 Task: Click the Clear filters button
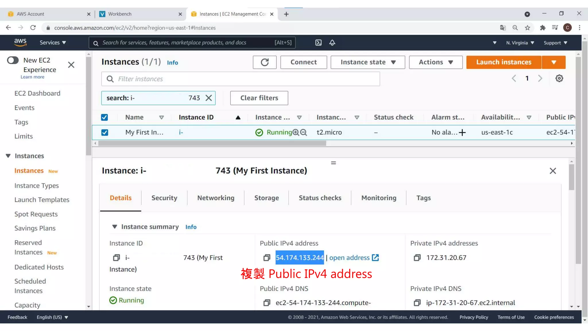point(259,98)
